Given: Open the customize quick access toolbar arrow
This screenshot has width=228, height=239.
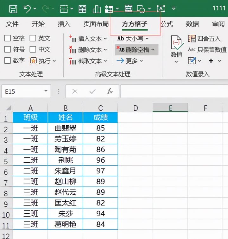Looking at the screenshot, I should pos(174,8).
